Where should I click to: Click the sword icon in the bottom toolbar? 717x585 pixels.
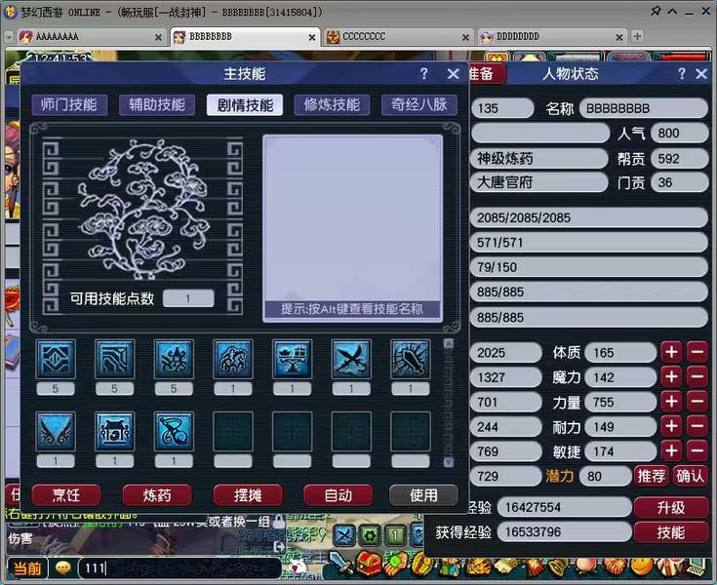pyautogui.click(x=339, y=564)
